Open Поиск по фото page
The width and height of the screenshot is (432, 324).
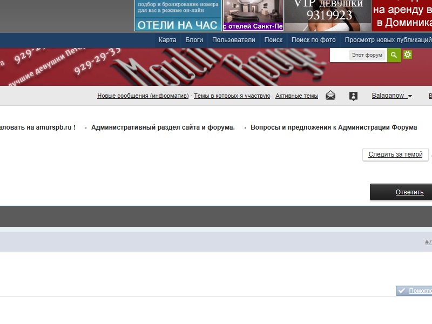tap(313, 40)
